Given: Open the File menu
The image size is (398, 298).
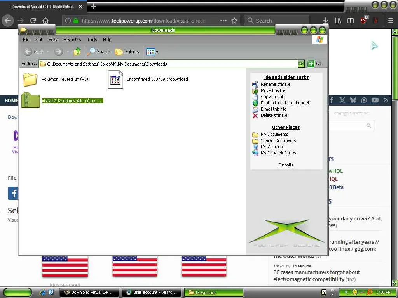Looking at the screenshot, I should click(x=26, y=40).
